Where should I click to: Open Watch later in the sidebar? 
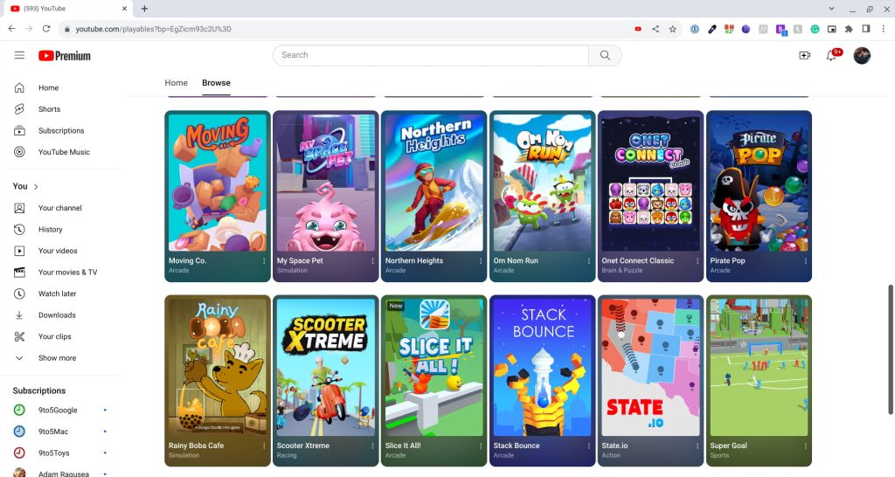coord(57,294)
